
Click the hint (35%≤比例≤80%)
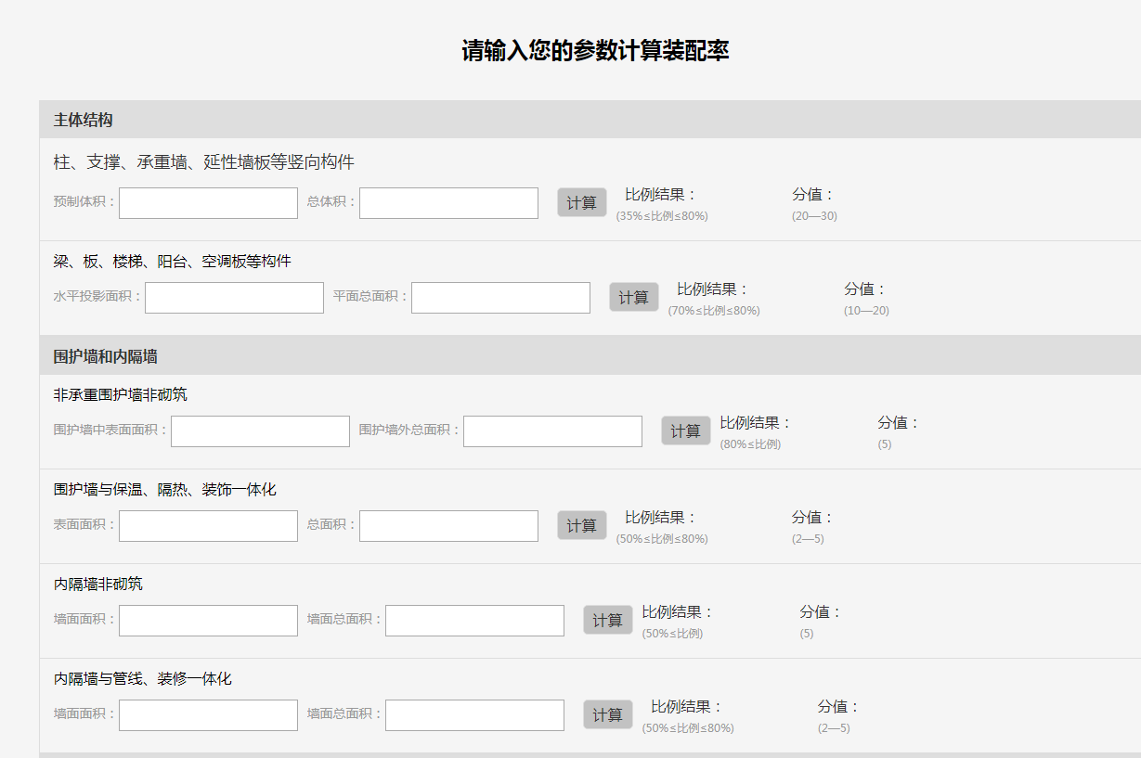[662, 216]
